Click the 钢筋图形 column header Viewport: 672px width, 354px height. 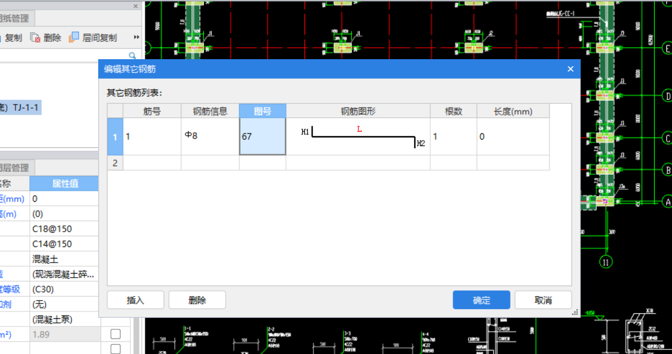[358, 111]
